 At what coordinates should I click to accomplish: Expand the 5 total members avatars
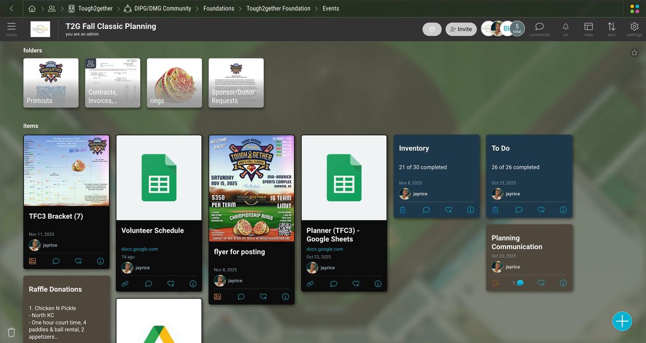[x=516, y=29]
